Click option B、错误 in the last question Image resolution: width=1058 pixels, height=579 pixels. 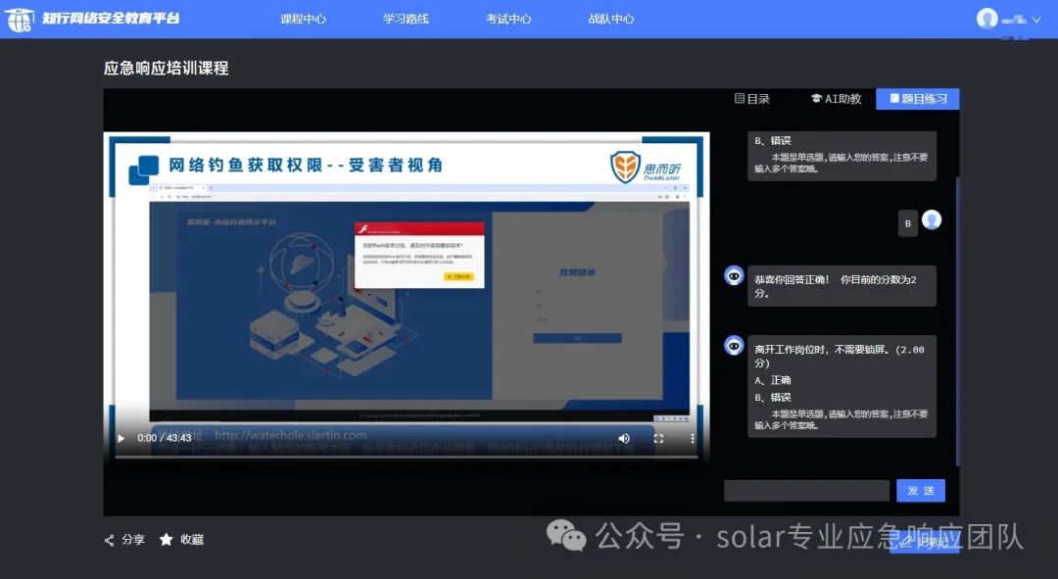tap(773, 398)
